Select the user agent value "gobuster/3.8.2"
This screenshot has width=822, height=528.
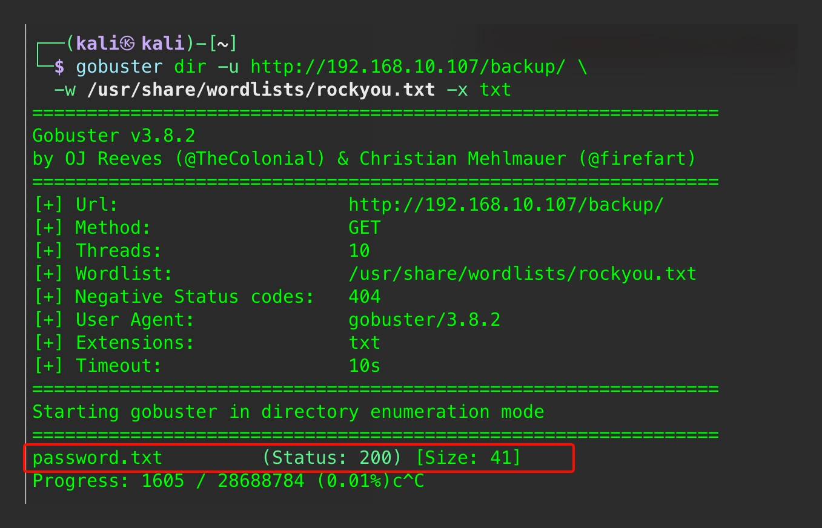click(425, 320)
